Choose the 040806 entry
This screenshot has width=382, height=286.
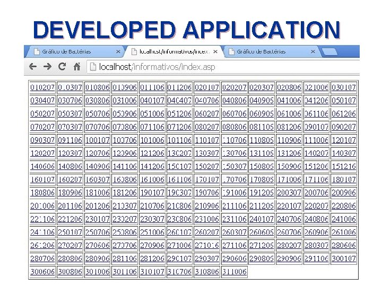(235, 100)
